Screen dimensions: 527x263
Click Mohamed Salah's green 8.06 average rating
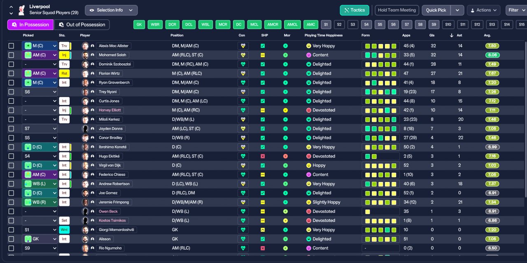(x=492, y=55)
